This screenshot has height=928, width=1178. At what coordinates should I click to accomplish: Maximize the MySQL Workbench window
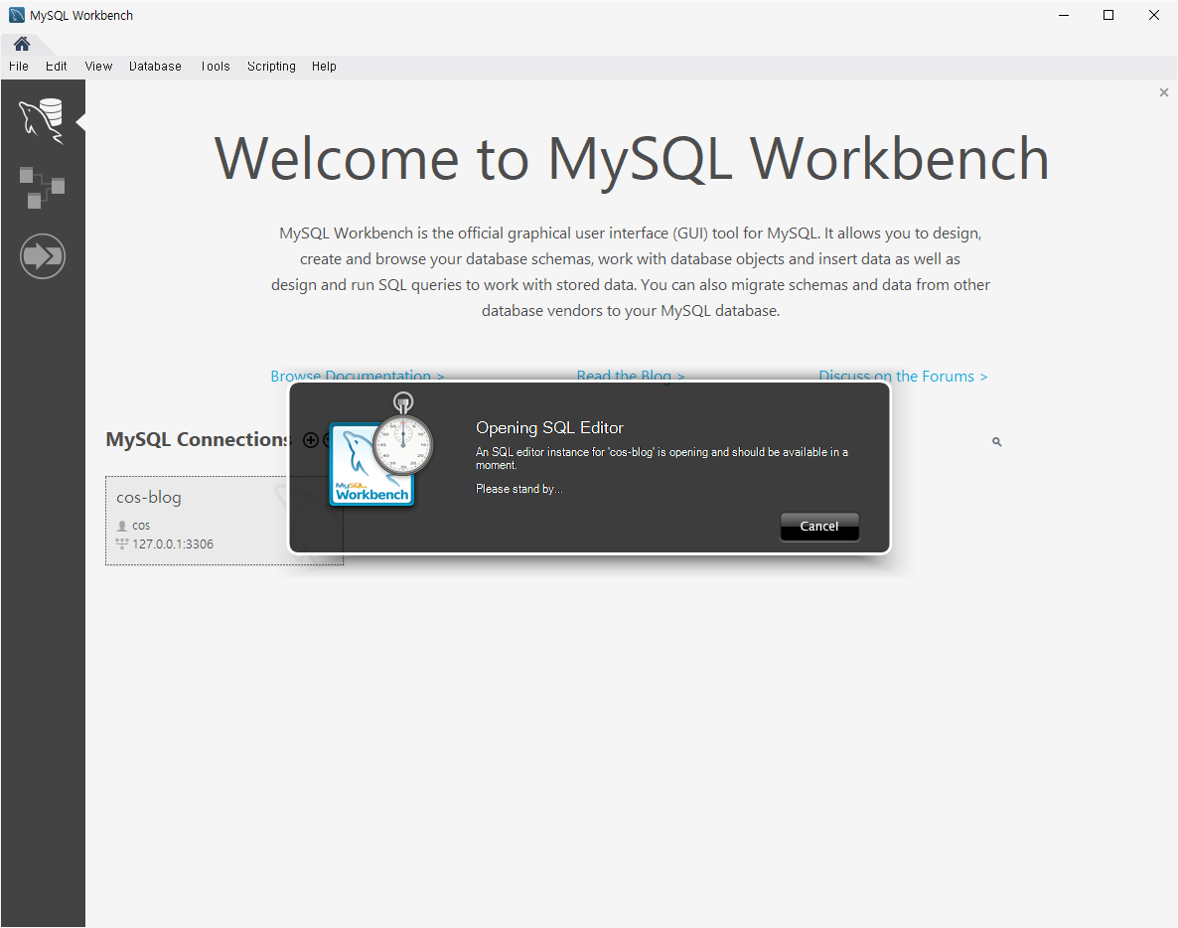pyautogui.click(x=1108, y=15)
